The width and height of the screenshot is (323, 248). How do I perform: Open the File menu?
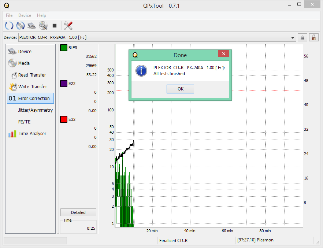pos(9,15)
